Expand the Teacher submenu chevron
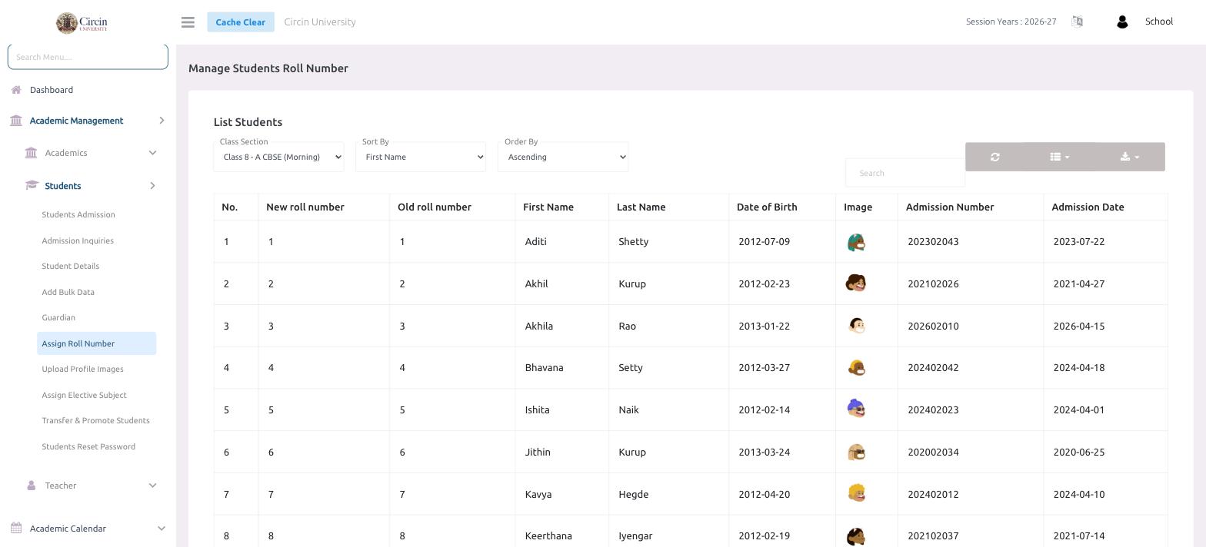Screen dimensions: 1206x547 point(152,486)
